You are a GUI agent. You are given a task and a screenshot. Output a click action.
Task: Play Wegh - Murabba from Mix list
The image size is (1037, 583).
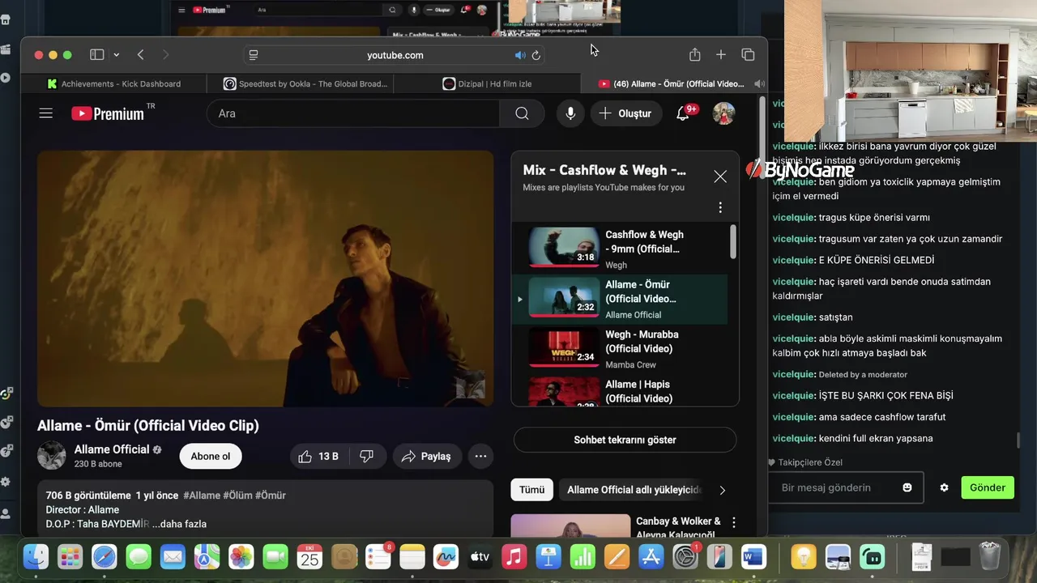pos(619,348)
